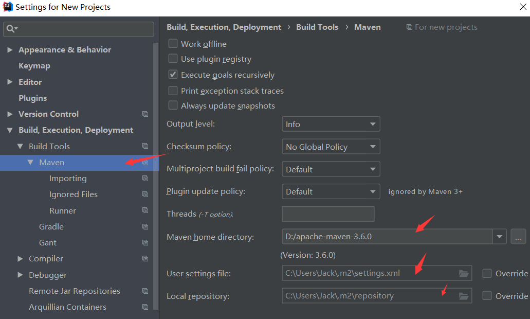Screen dimensions: 530x319
Task: Enable Always update snapshots checkbox
Action: 173,105
